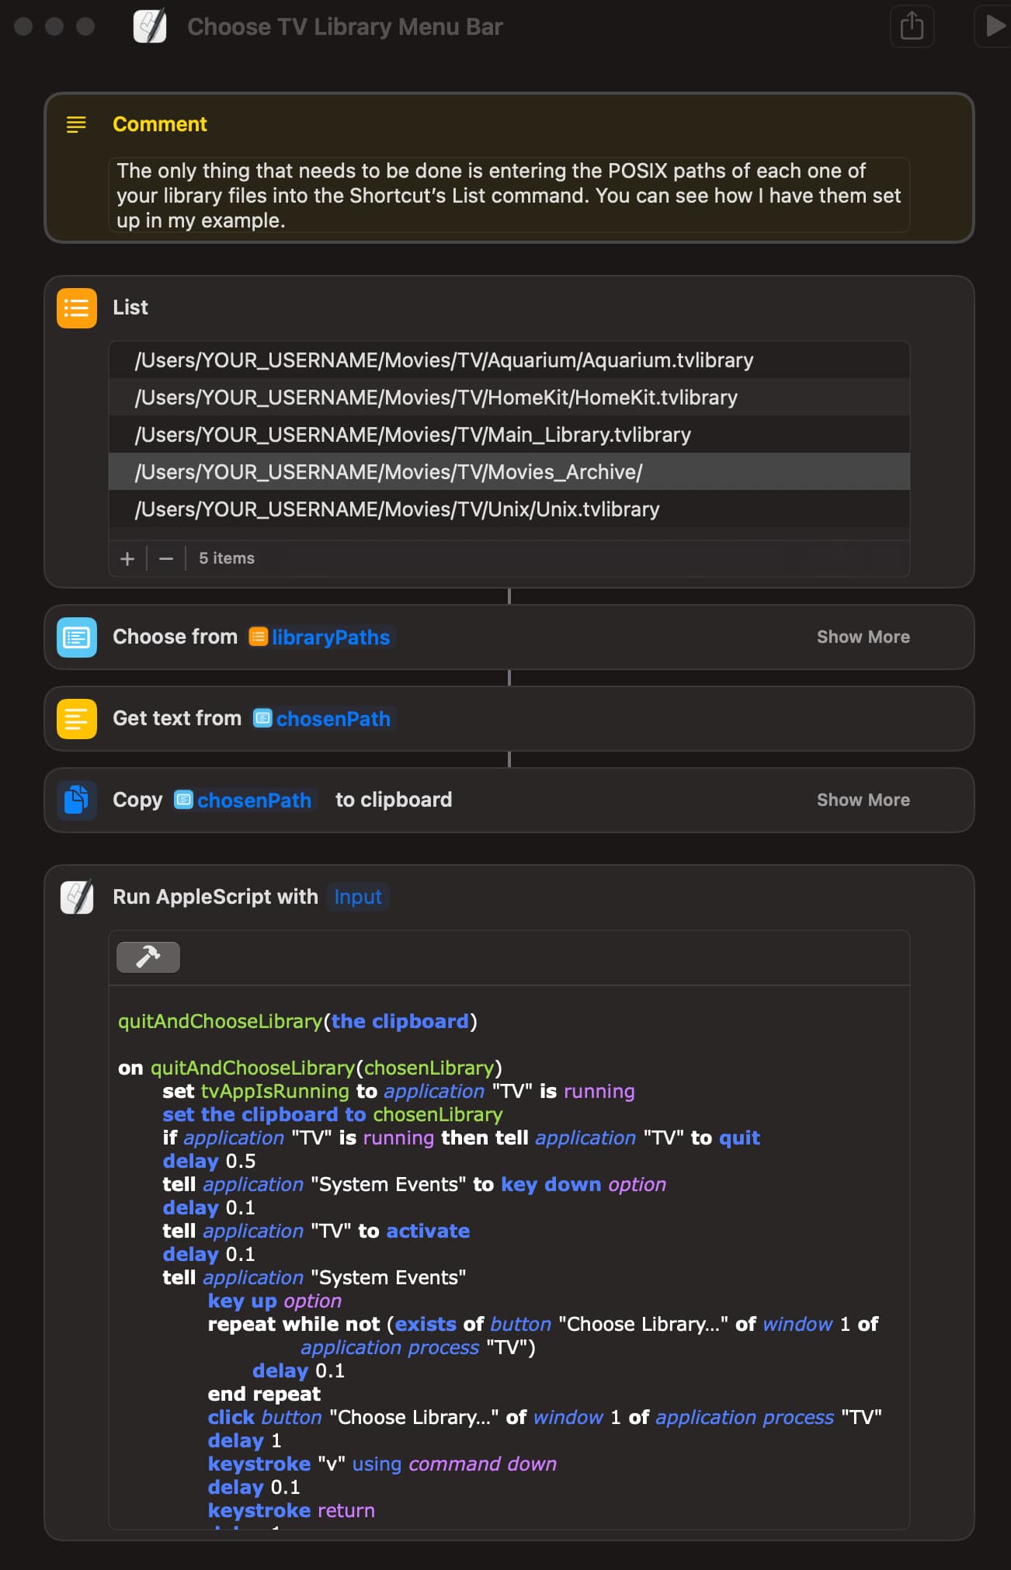Click script line 'end repeat'

(264, 1394)
